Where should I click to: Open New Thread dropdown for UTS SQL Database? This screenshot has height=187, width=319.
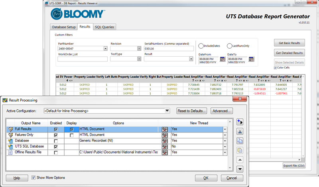[x=225, y=147]
